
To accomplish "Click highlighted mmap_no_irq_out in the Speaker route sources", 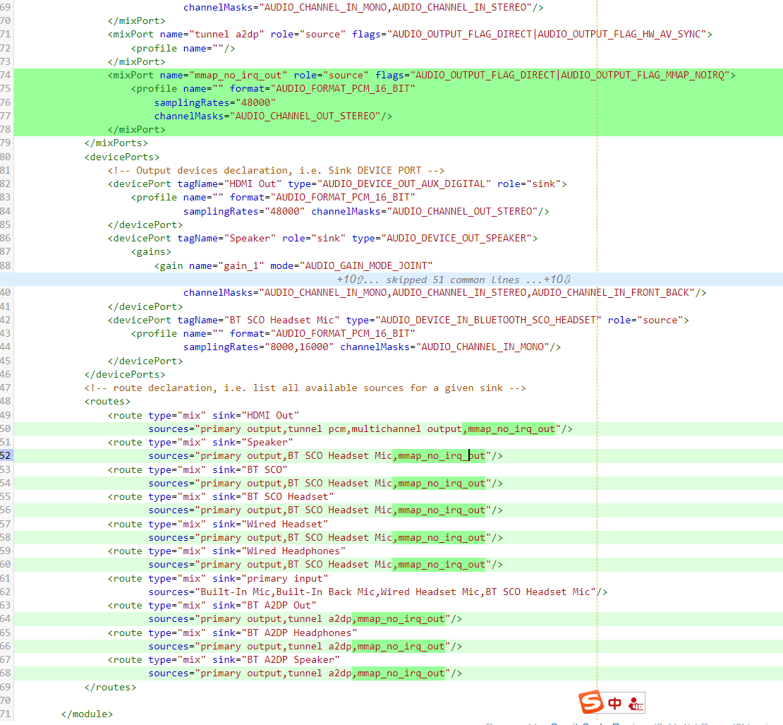I will pyautogui.click(x=442, y=456).
